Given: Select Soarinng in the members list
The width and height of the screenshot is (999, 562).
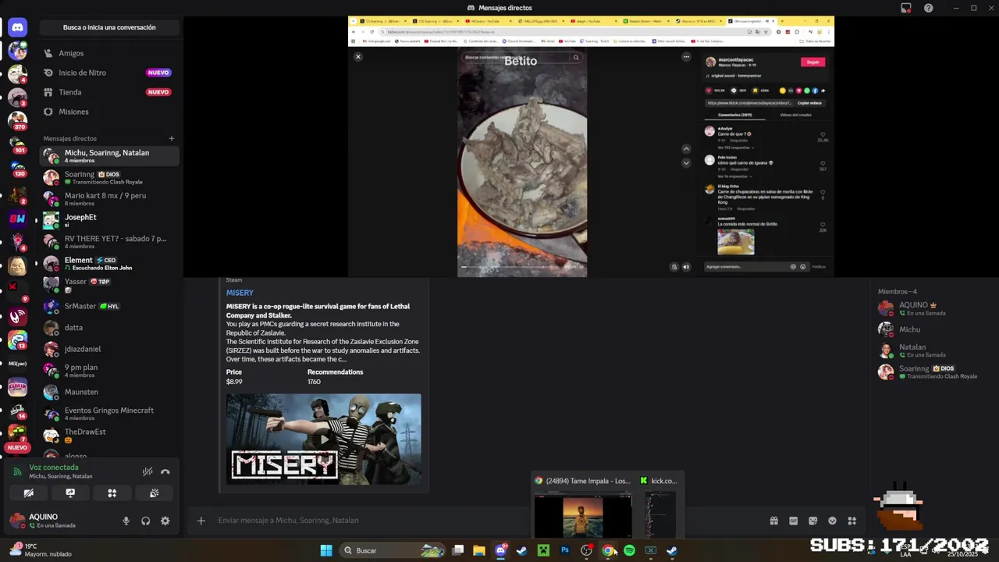Looking at the screenshot, I should (933, 372).
